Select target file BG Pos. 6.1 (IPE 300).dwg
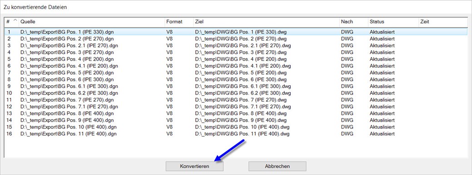The width and height of the screenshot is (472, 175). click(x=243, y=86)
